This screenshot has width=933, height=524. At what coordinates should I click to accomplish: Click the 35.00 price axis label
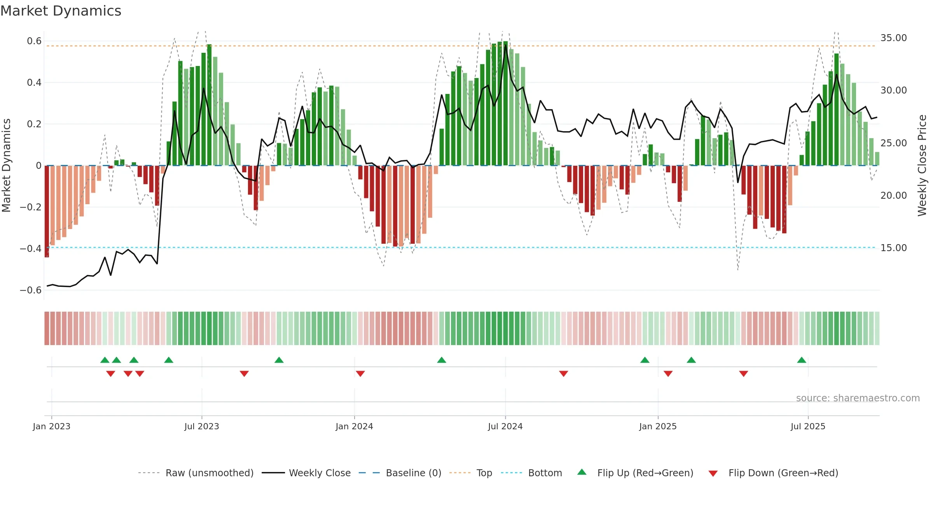pyautogui.click(x=894, y=38)
